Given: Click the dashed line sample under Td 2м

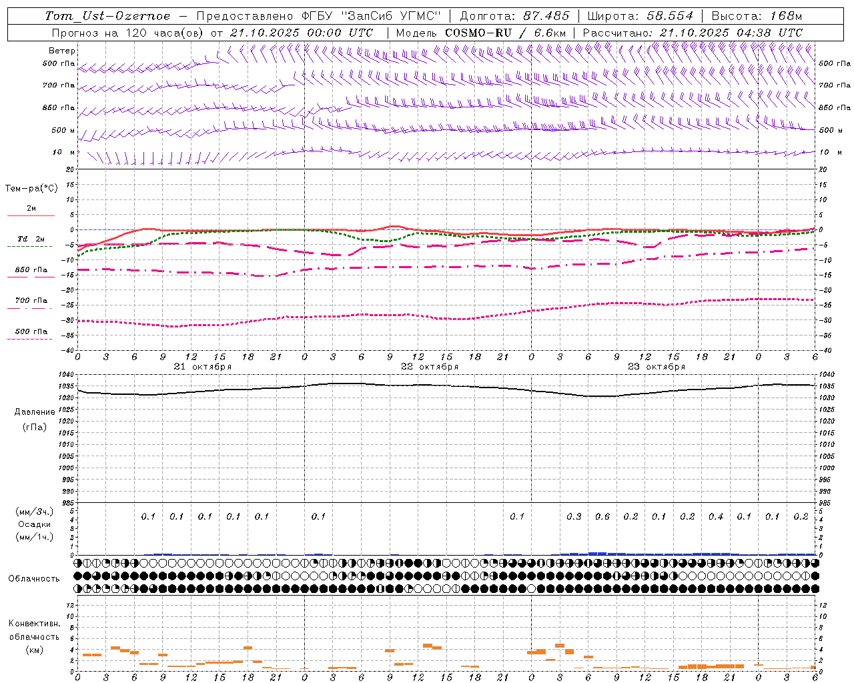Looking at the screenshot, I should pyautogui.click(x=29, y=247).
